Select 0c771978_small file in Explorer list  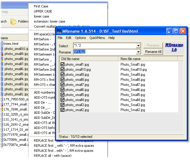tap(16, 135)
